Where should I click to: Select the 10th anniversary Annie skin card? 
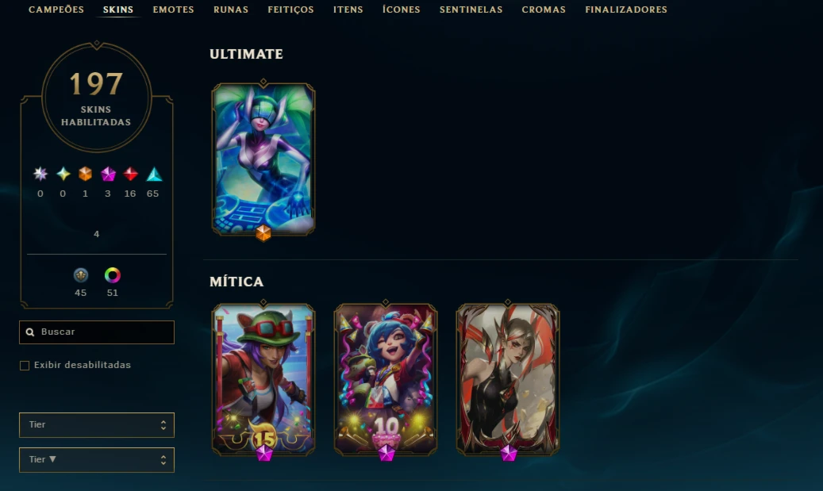click(x=386, y=379)
